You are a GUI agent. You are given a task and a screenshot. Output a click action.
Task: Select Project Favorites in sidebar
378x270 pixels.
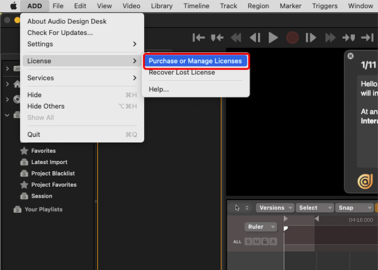pos(54,185)
